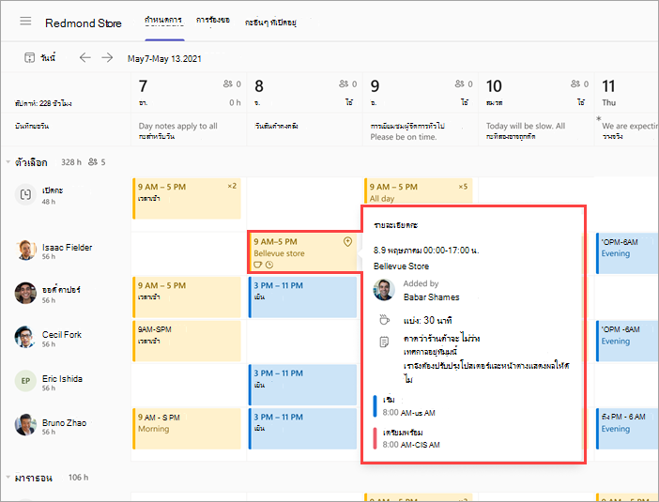Go to next week arrow
This screenshot has width=659, height=502.
[108, 57]
